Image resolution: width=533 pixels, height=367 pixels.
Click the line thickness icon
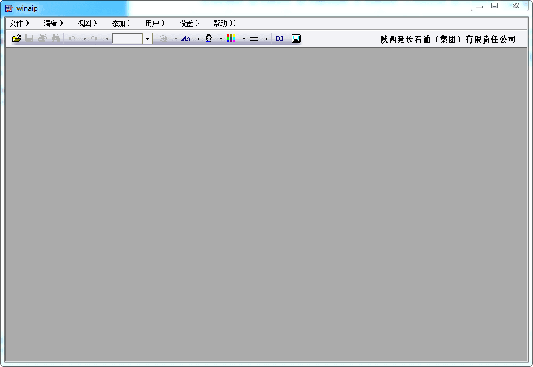(x=254, y=38)
